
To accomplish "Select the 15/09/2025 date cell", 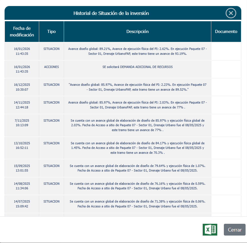I will pos(22,168).
